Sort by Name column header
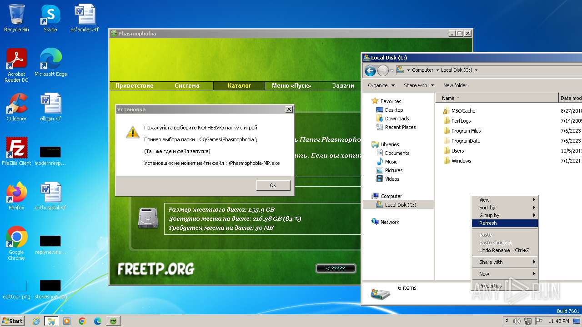The width and height of the screenshot is (582, 327). click(497, 98)
